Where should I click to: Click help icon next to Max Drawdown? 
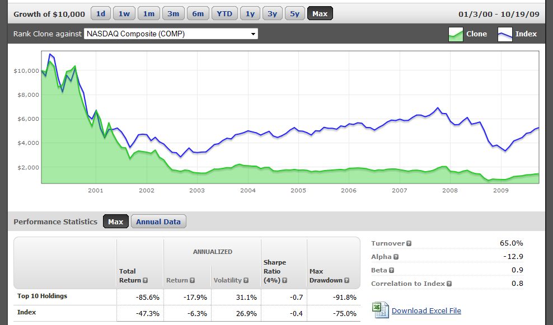pos(345,280)
